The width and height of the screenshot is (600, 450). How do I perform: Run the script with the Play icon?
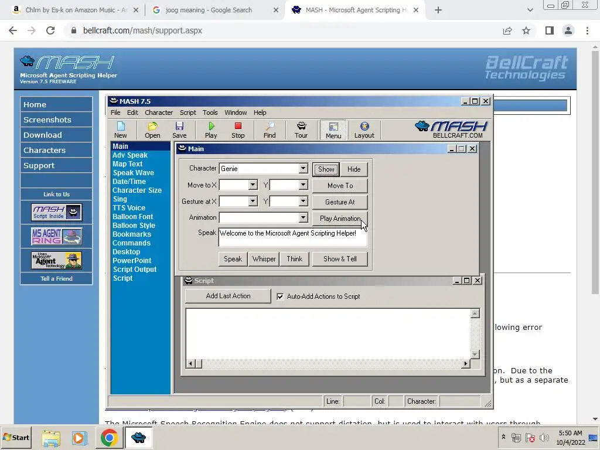(x=211, y=130)
